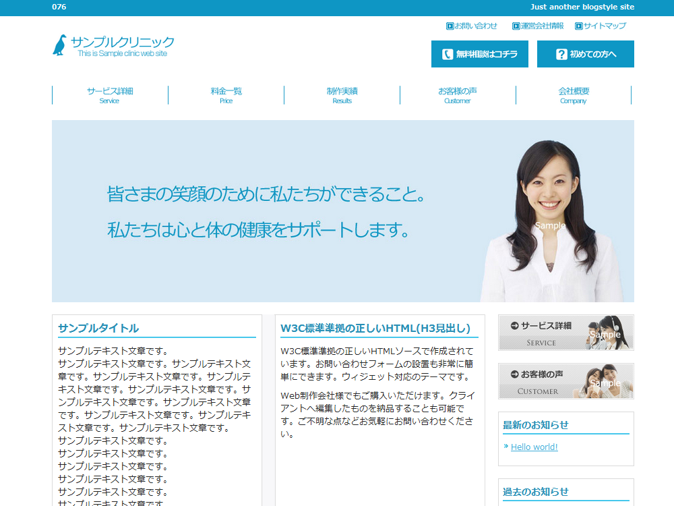
Task: Open the お客様の声 CUSTOMER sidebar banner
Action: [566, 381]
